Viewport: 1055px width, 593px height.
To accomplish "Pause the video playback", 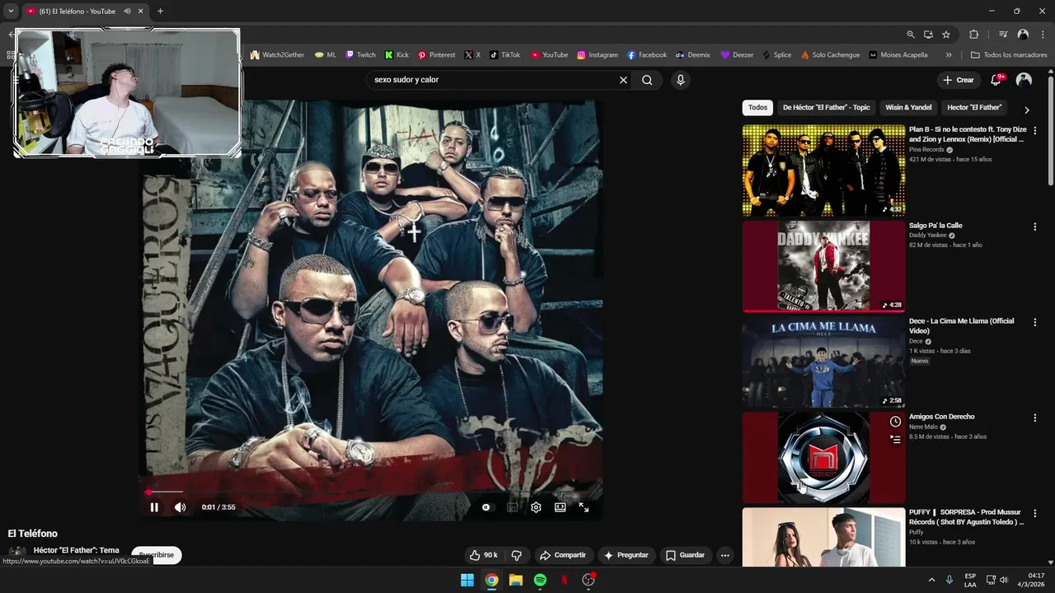I will point(154,507).
